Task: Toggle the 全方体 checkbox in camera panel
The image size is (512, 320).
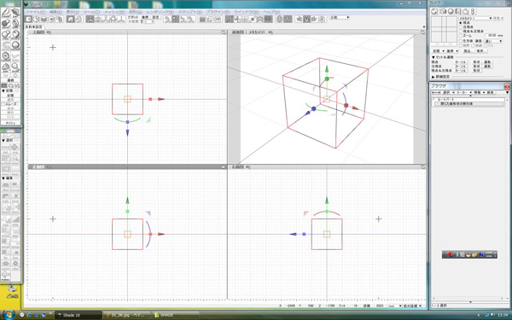Action: [x=461, y=41]
